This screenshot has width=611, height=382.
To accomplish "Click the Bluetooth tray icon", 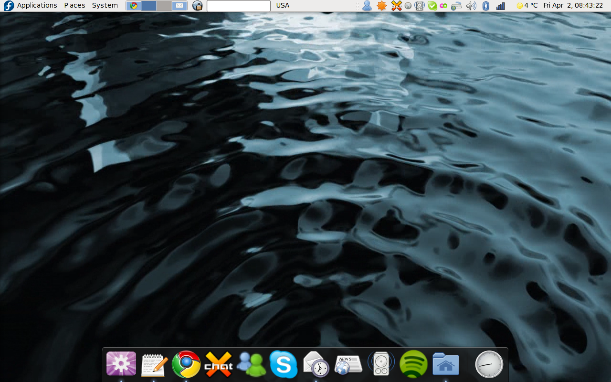I will [x=486, y=6].
